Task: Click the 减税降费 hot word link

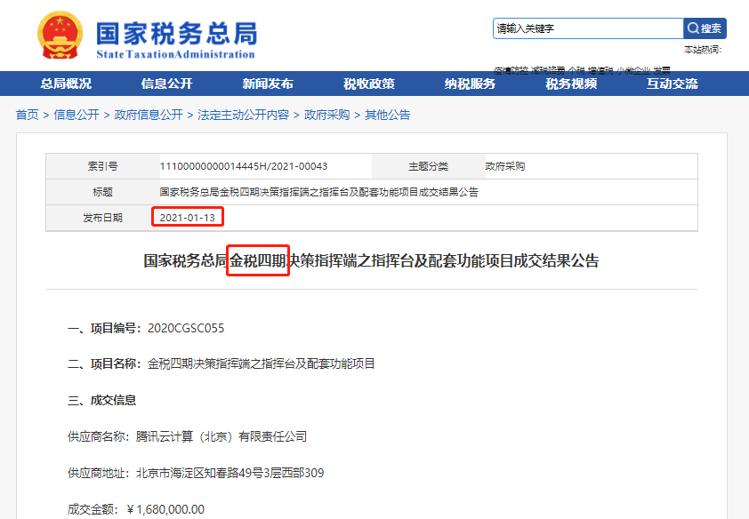Action: 549,66
